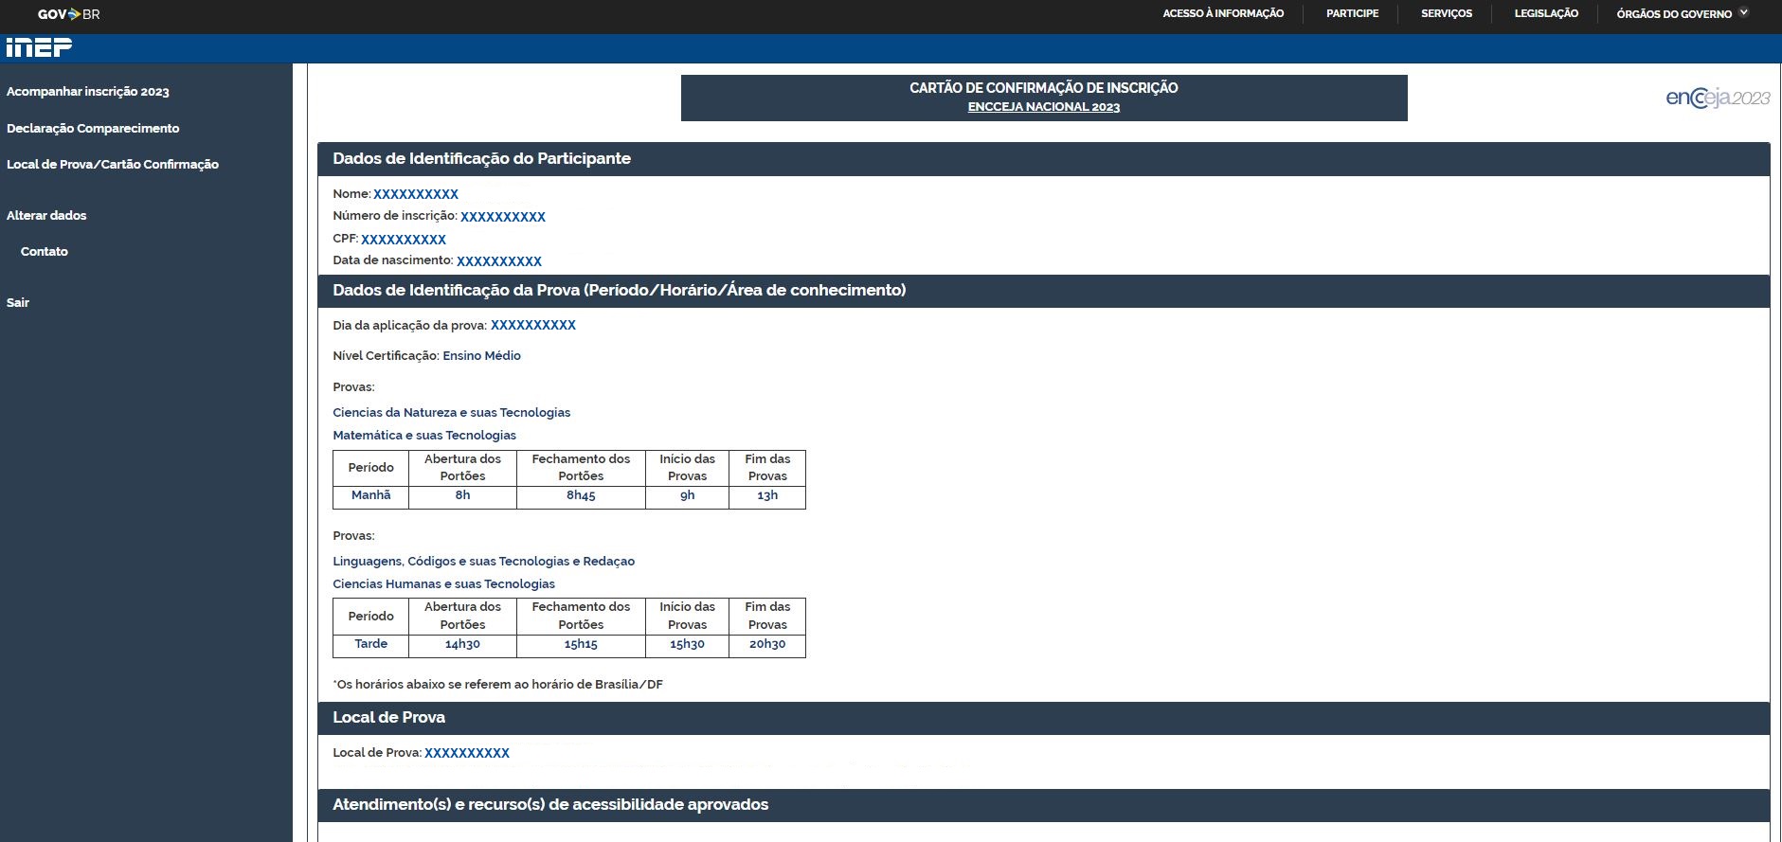This screenshot has height=842, width=1782.
Task: Expand Órgãos do Governo dropdown arrow
Action: click(1743, 13)
